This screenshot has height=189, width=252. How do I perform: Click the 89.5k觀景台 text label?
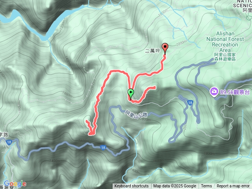[235, 92]
